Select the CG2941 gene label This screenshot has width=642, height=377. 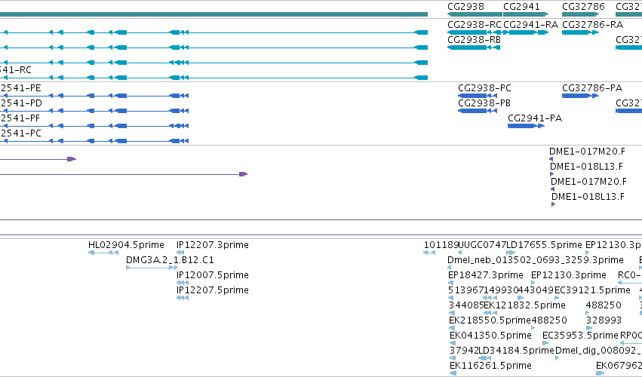pyautogui.click(x=521, y=7)
